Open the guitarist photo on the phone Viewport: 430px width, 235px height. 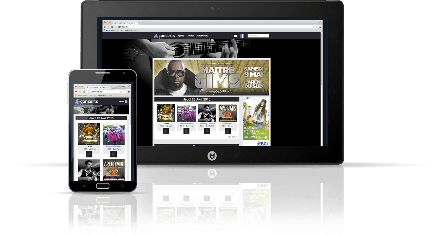click(x=89, y=170)
